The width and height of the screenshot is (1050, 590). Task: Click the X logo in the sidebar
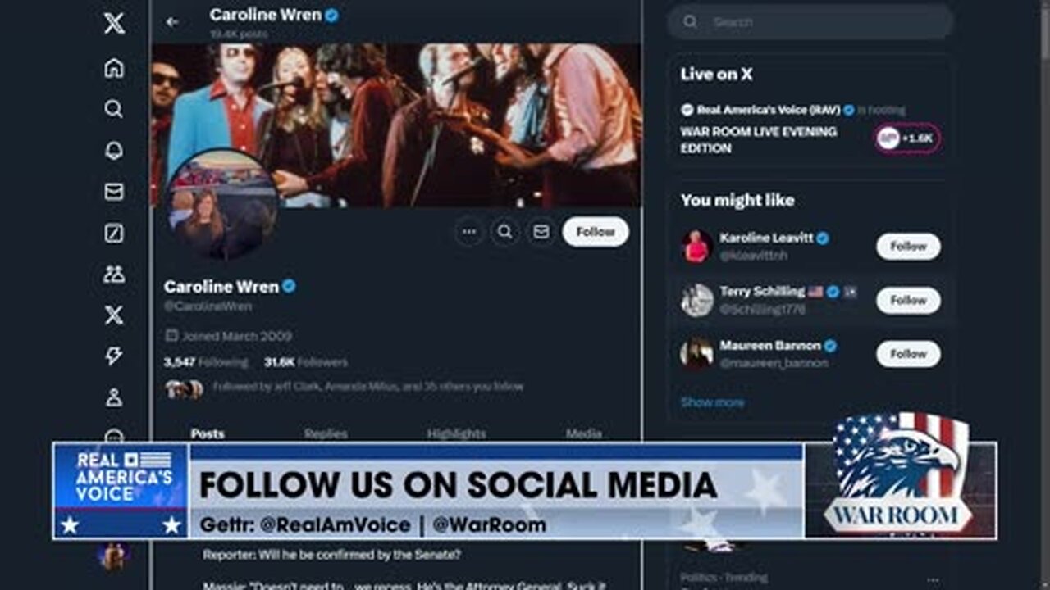(114, 24)
